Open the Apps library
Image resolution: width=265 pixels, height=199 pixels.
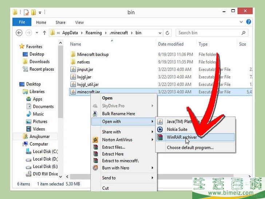[37, 99]
